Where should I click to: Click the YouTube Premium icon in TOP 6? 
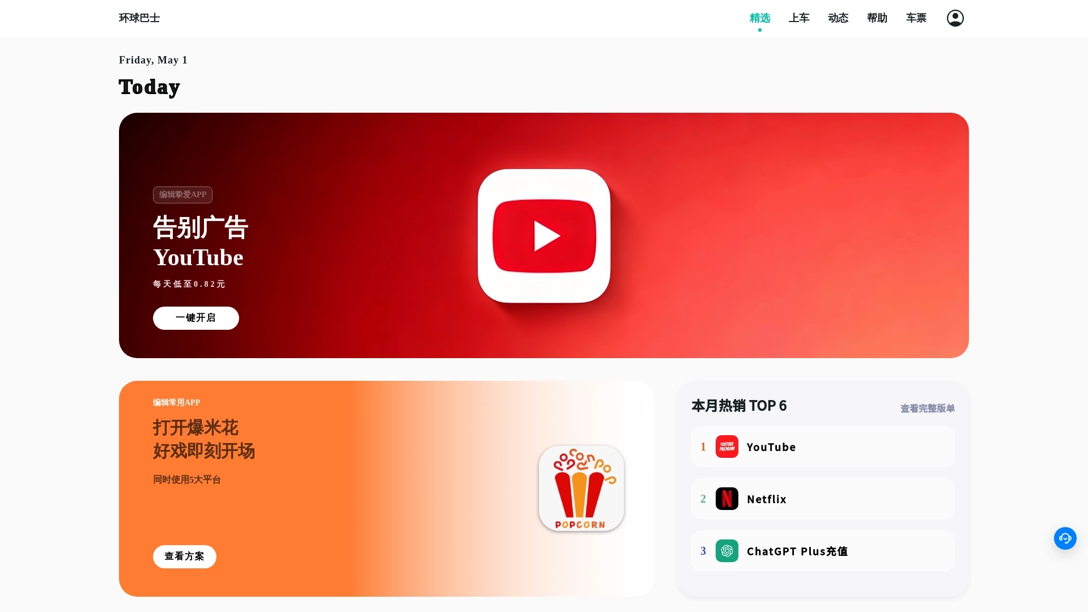pos(726,447)
